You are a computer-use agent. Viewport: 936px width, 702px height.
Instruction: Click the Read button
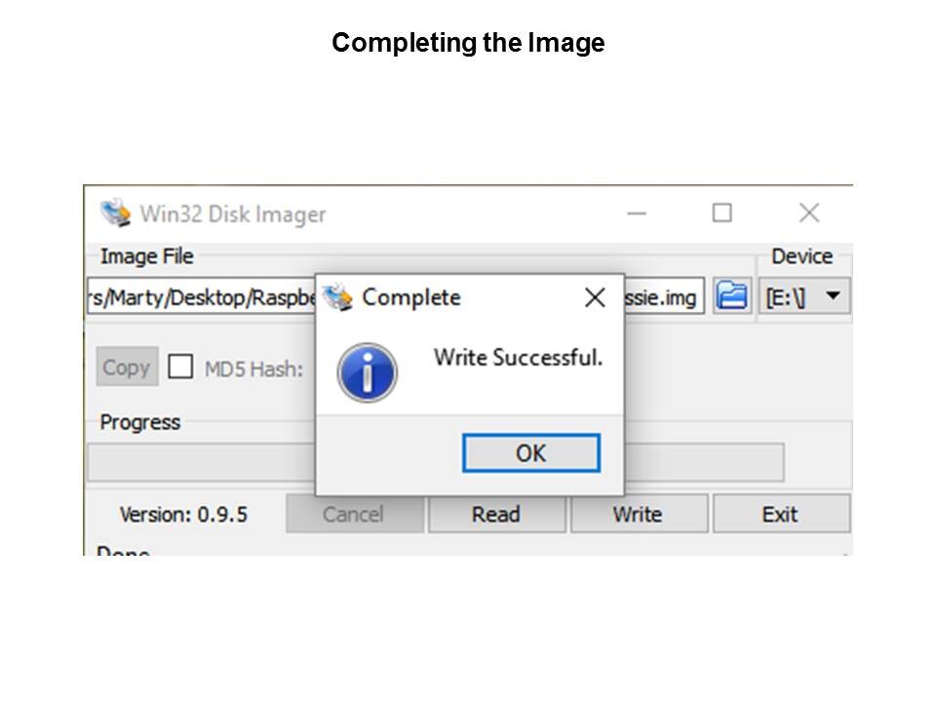pos(495,514)
